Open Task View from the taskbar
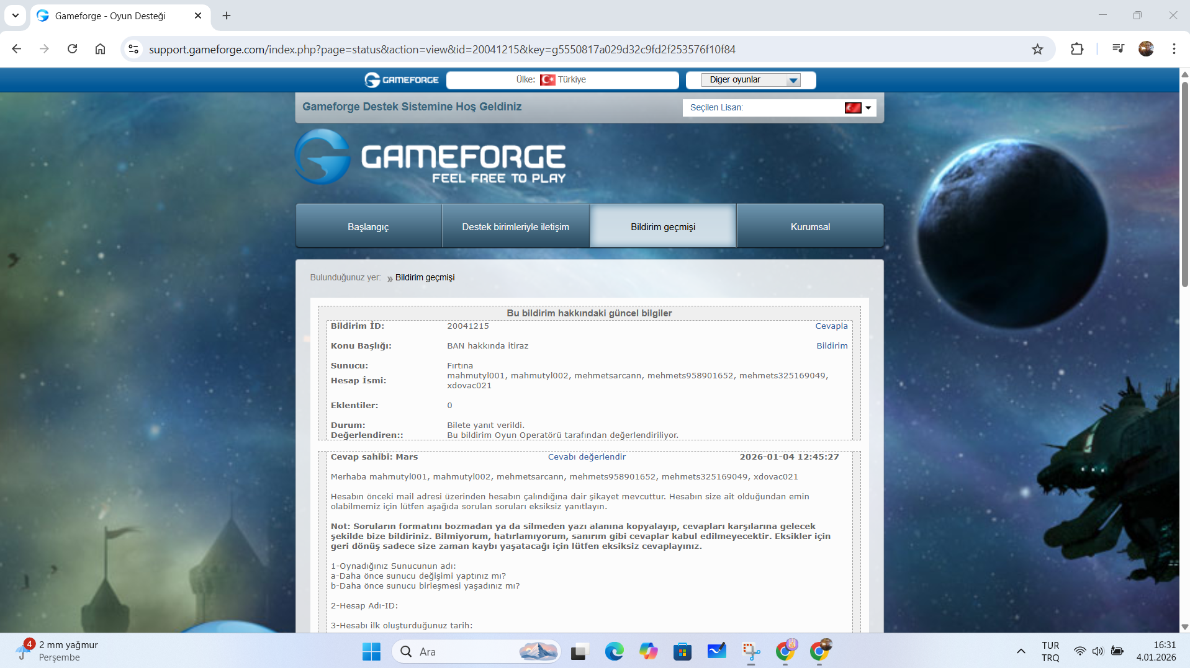The height and width of the screenshot is (668, 1190). 579,651
